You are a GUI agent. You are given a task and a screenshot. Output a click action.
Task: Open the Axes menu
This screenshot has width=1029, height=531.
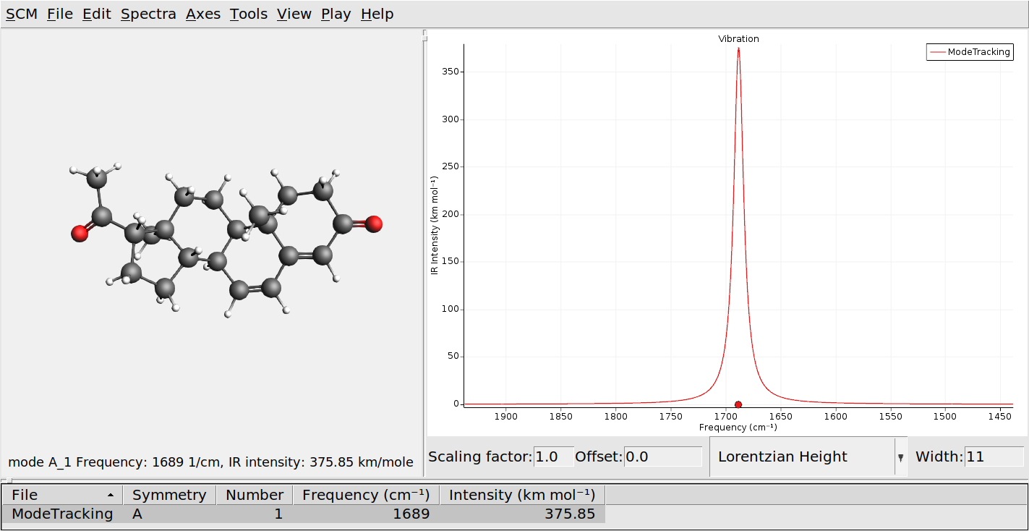[x=203, y=14]
